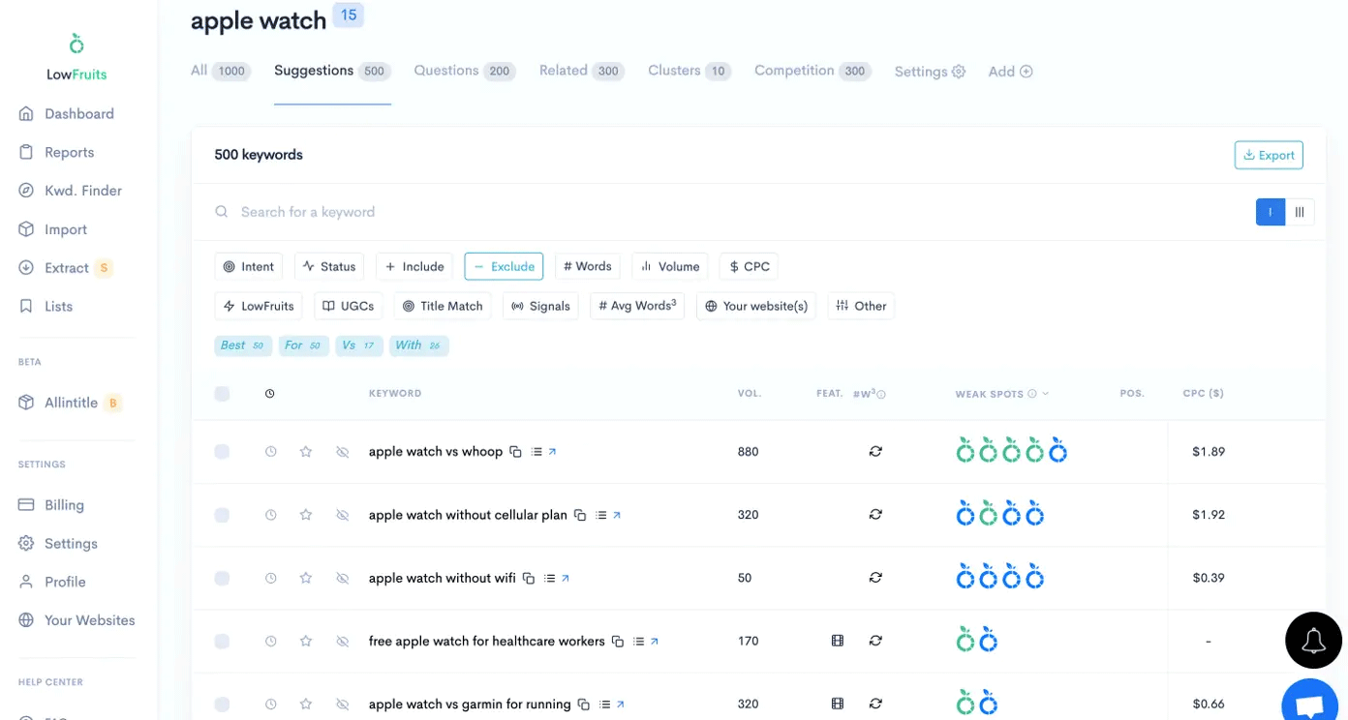Click the Export button
1348x720 pixels.
(1269, 155)
